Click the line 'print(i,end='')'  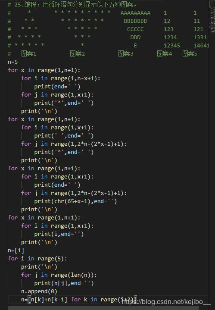(x=59, y=234)
